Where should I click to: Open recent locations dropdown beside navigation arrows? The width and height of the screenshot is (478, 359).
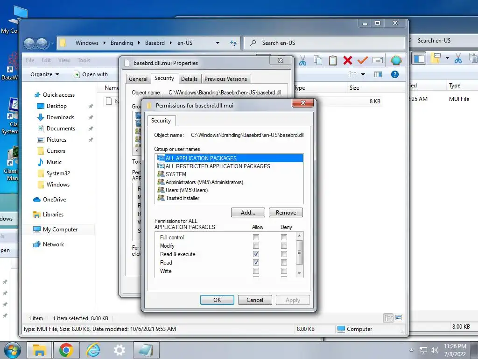(52, 43)
